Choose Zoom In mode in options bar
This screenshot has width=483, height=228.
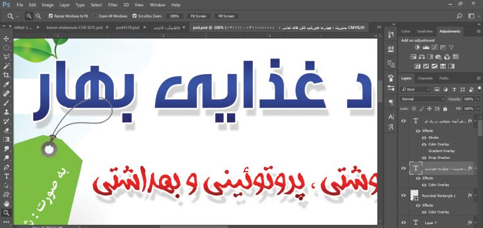(x=29, y=16)
